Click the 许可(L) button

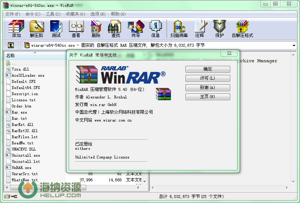(207, 78)
